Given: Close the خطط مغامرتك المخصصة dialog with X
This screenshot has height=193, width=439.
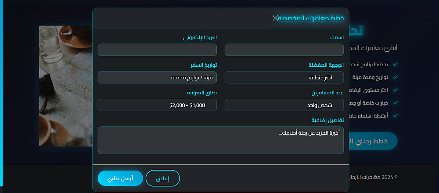Looking at the screenshot, I should (275, 18).
